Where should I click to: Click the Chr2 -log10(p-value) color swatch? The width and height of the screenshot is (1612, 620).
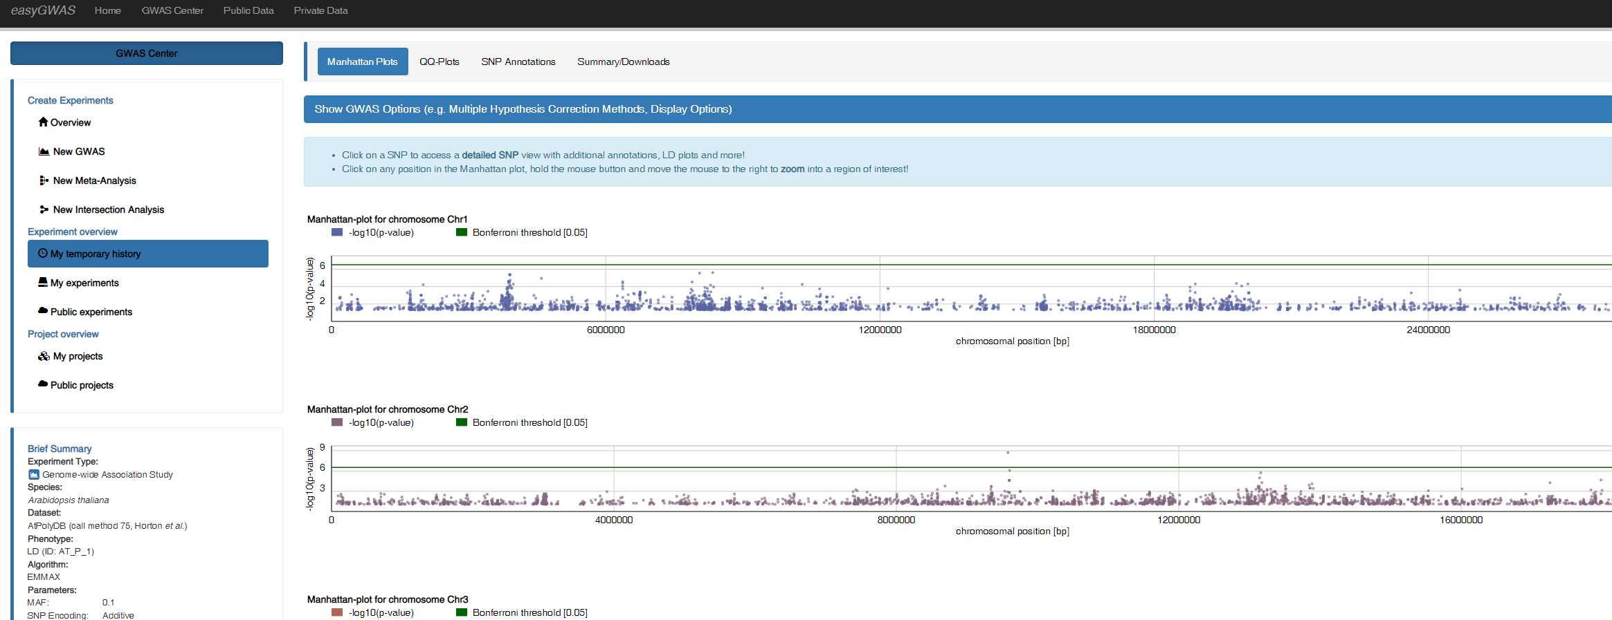click(337, 423)
